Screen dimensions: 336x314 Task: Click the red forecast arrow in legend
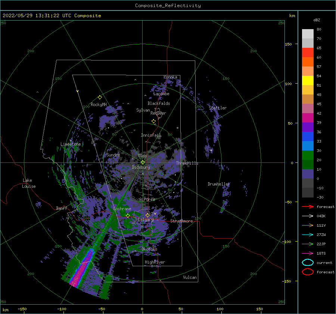pos(308,206)
